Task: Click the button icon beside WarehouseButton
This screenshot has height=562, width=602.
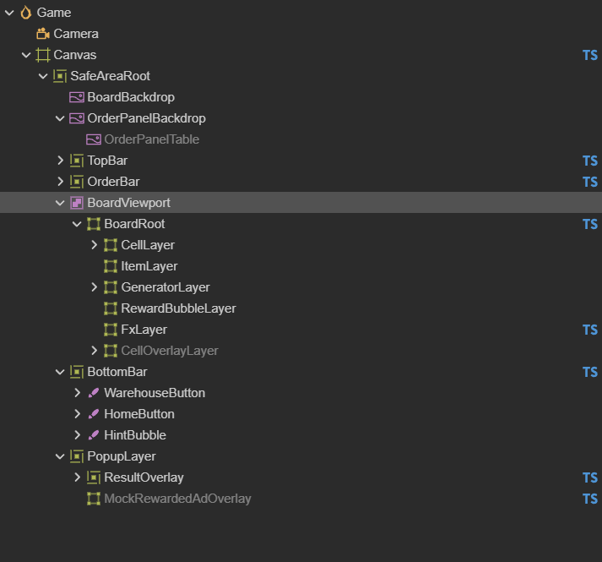Action: [x=93, y=393]
